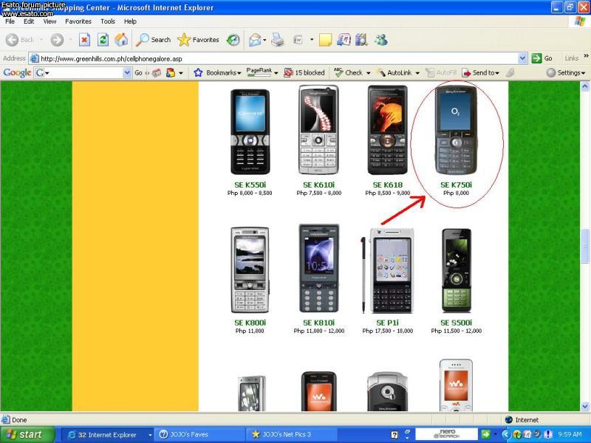Click the green Go button beside address bar
The height and width of the screenshot is (443, 591).
click(x=542, y=58)
